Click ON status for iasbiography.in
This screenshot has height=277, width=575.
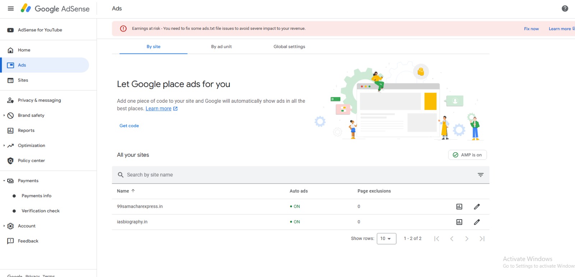coord(295,222)
